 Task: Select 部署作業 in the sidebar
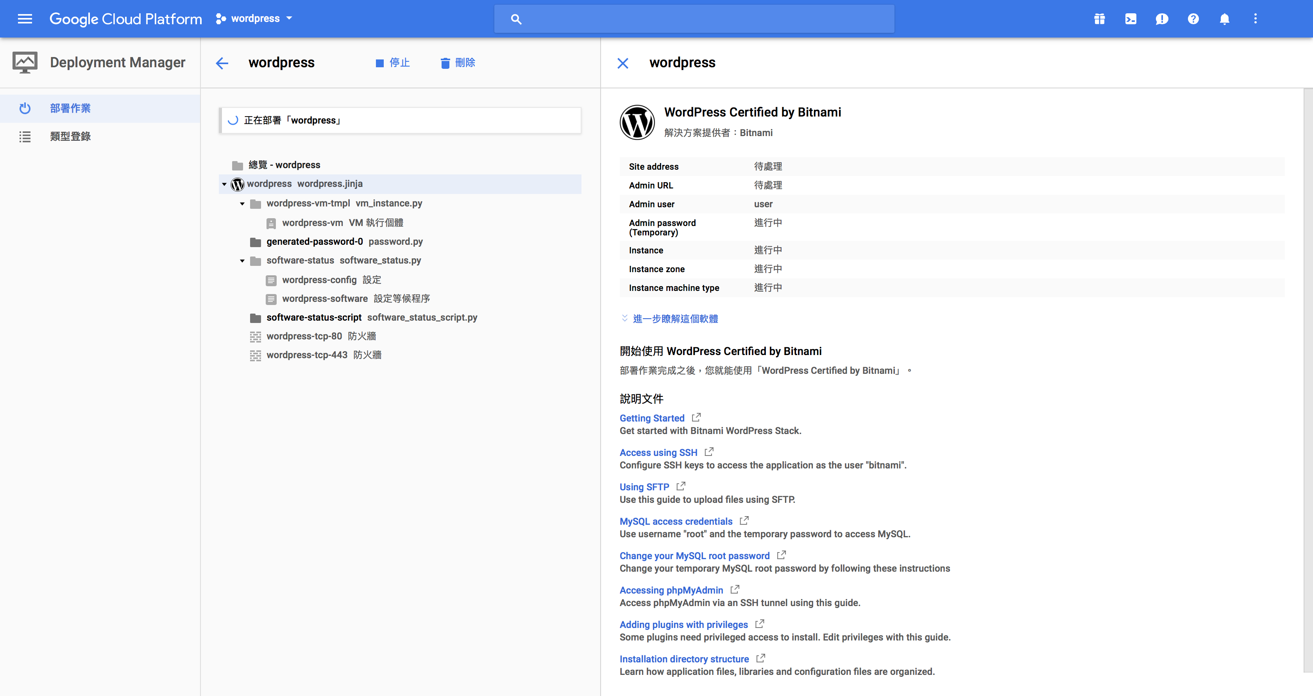point(70,108)
